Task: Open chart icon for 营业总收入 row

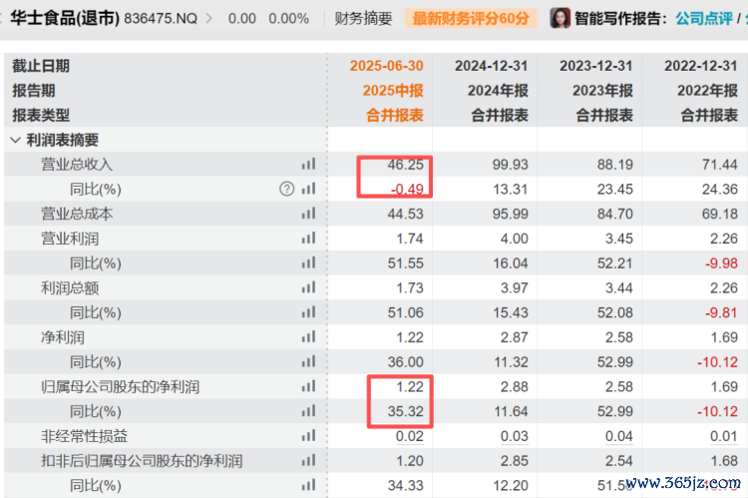Action: point(308,165)
